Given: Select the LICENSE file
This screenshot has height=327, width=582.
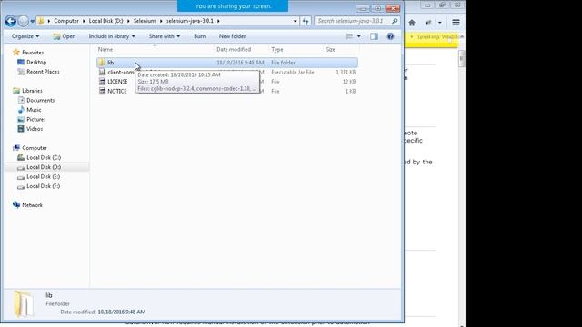Looking at the screenshot, I should coord(117,82).
